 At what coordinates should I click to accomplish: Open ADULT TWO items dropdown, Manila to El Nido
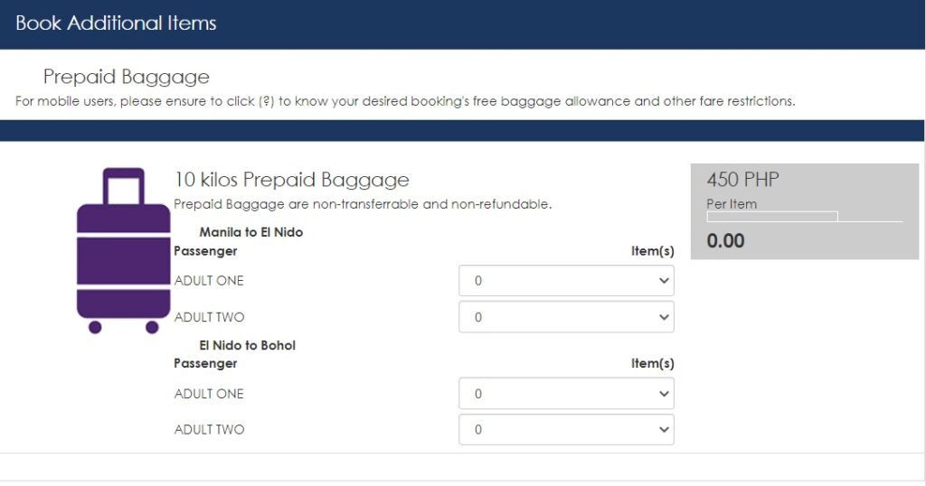tap(566, 317)
